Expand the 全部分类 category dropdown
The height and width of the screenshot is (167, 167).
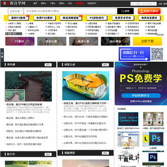16,11
